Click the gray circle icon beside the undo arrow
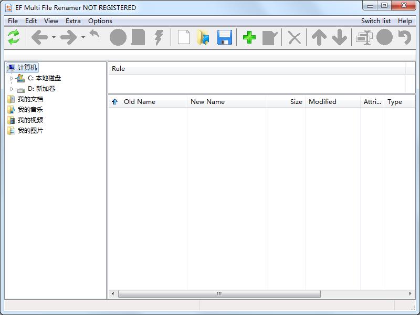 [385, 37]
